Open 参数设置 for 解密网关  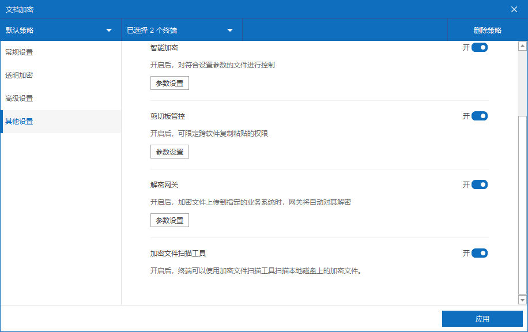click(169, 220)
